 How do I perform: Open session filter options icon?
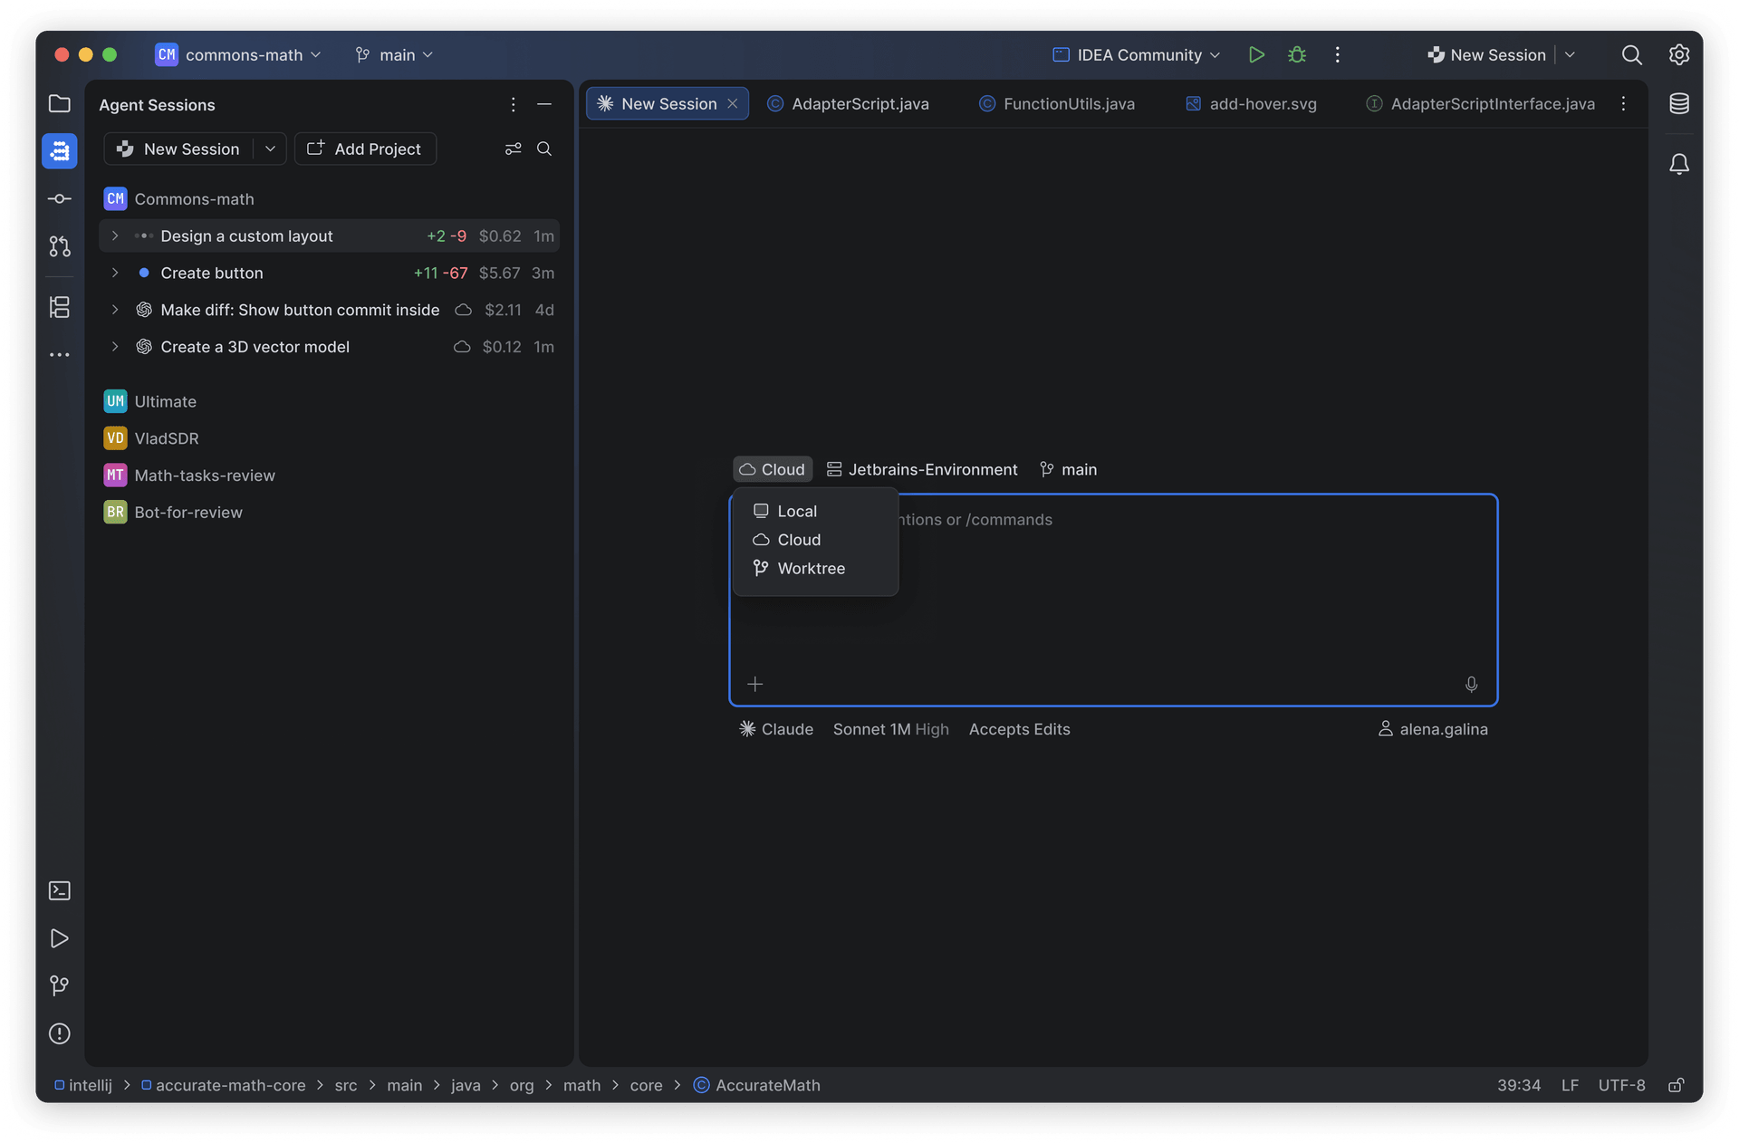(x=513, y=149)
